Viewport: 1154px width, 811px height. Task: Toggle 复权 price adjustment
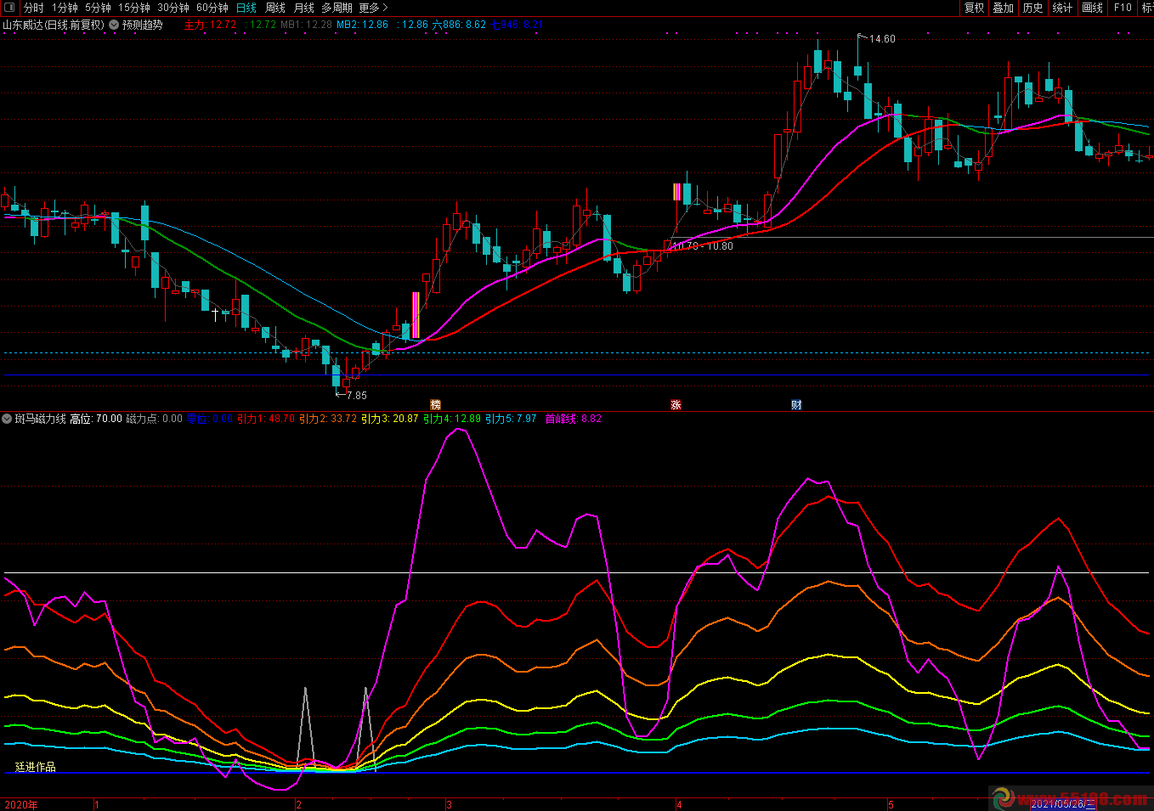point(974,8)
